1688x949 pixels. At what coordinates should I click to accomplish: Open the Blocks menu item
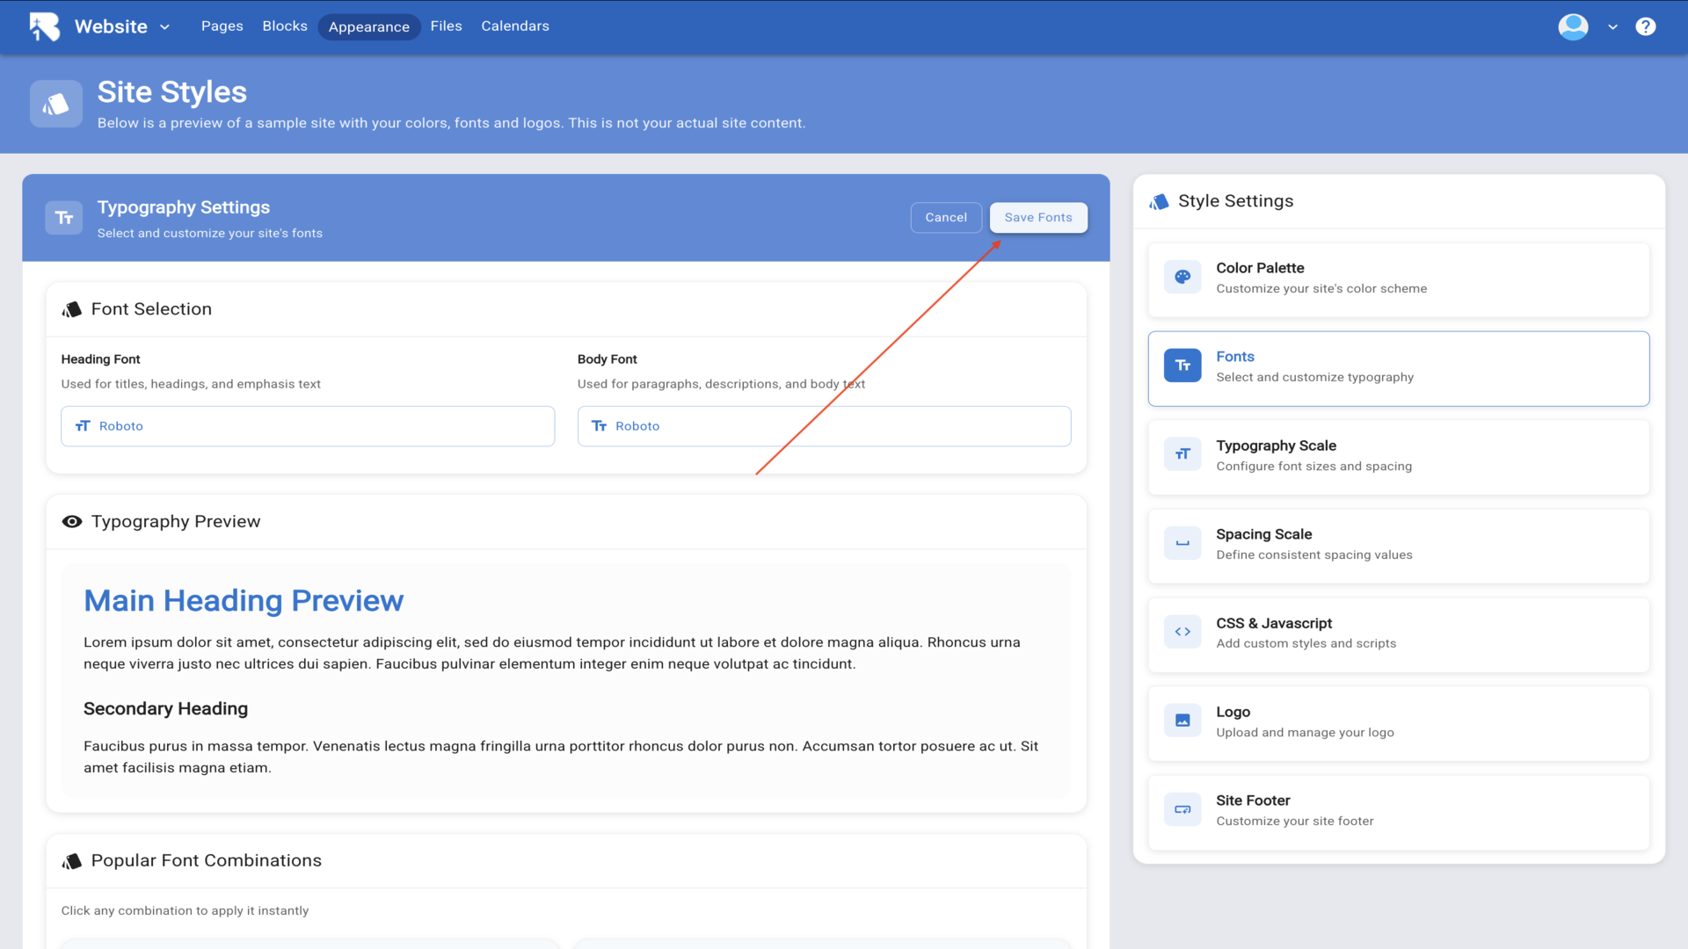pyautogui.click(x=285, y=26)
